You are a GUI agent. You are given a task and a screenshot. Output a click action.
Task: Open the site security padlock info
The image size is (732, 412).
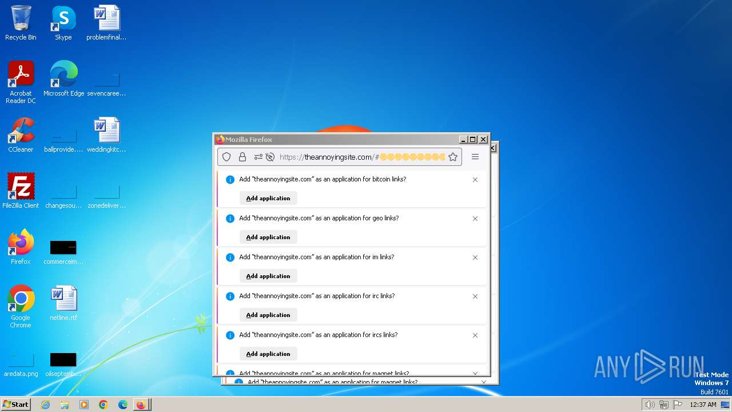pos(242,157)
